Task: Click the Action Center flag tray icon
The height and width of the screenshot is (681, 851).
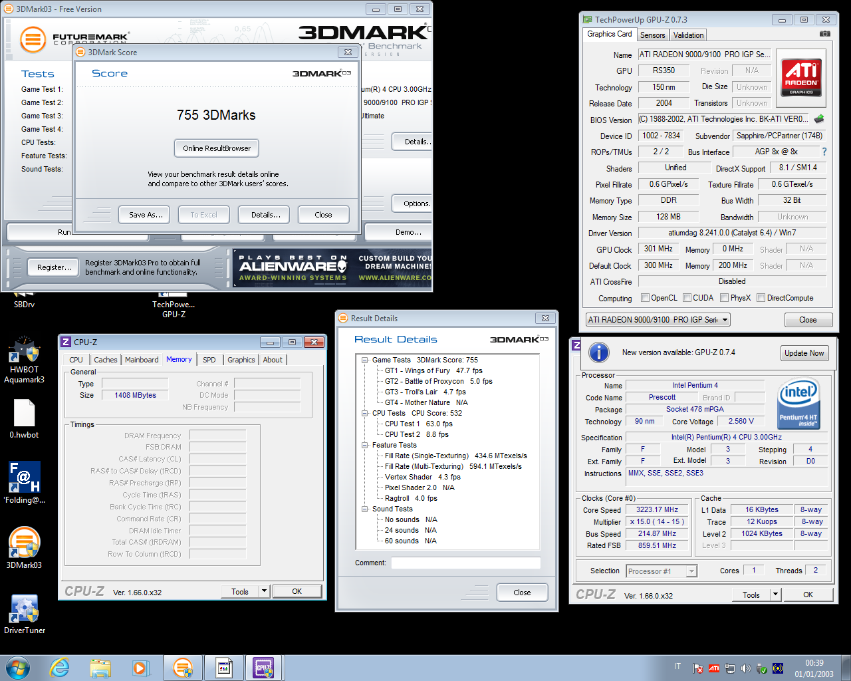Action: pos(697,668)
